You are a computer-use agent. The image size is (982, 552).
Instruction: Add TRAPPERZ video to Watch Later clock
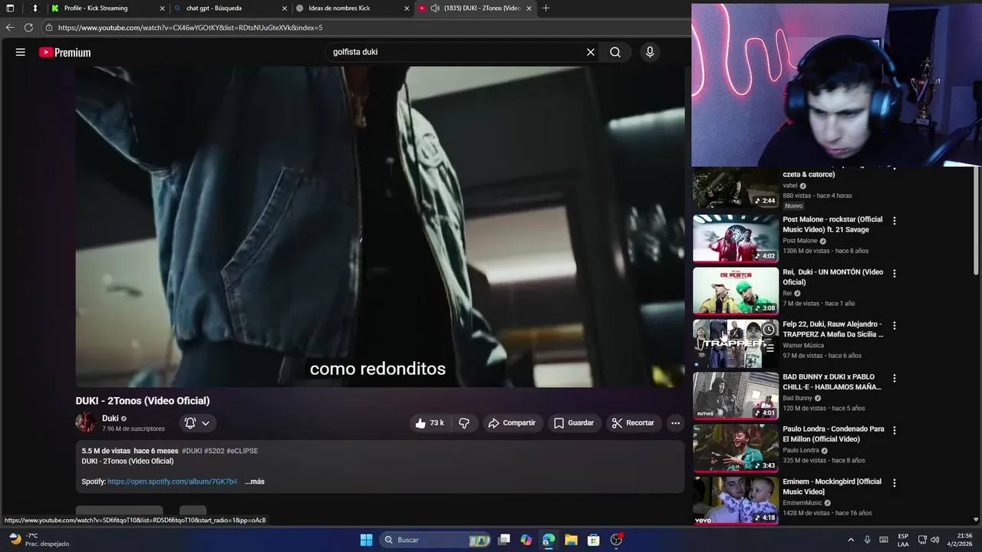click(x=768, y=330)
